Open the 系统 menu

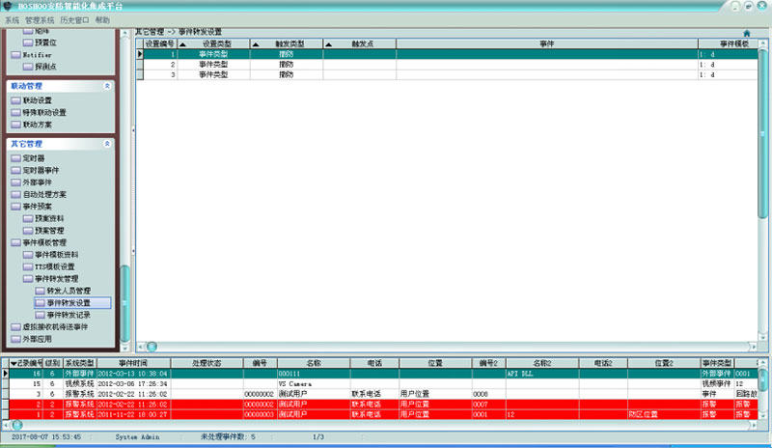[x=11, y=19]
